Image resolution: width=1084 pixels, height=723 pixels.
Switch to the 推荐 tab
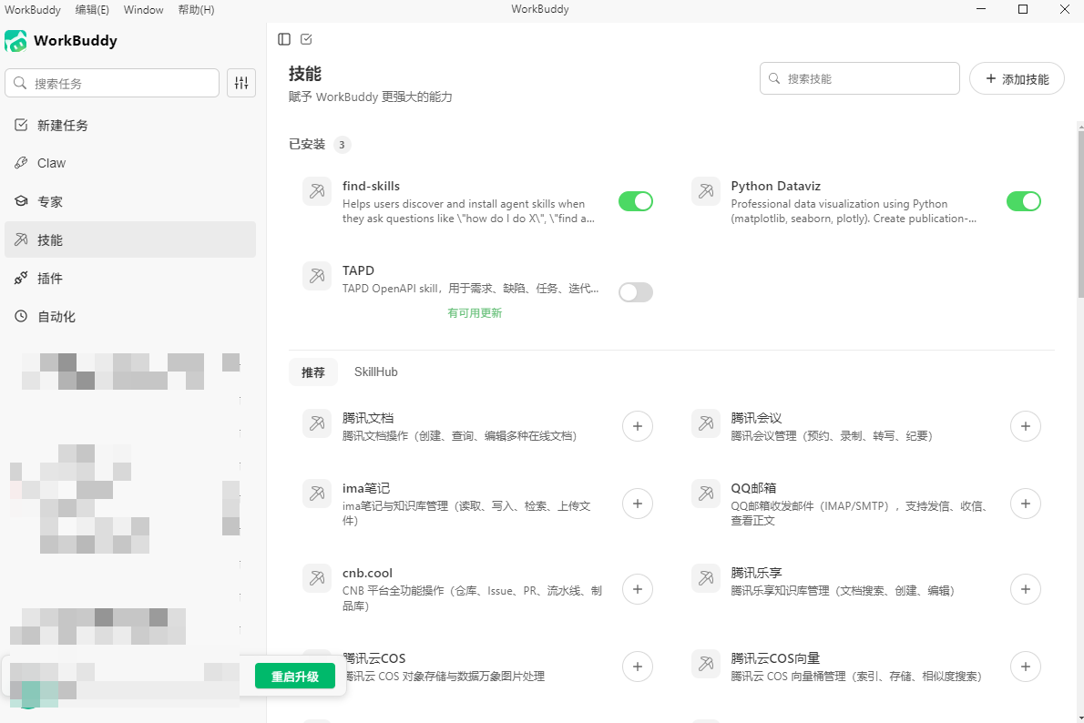click(x=313, y=372)
